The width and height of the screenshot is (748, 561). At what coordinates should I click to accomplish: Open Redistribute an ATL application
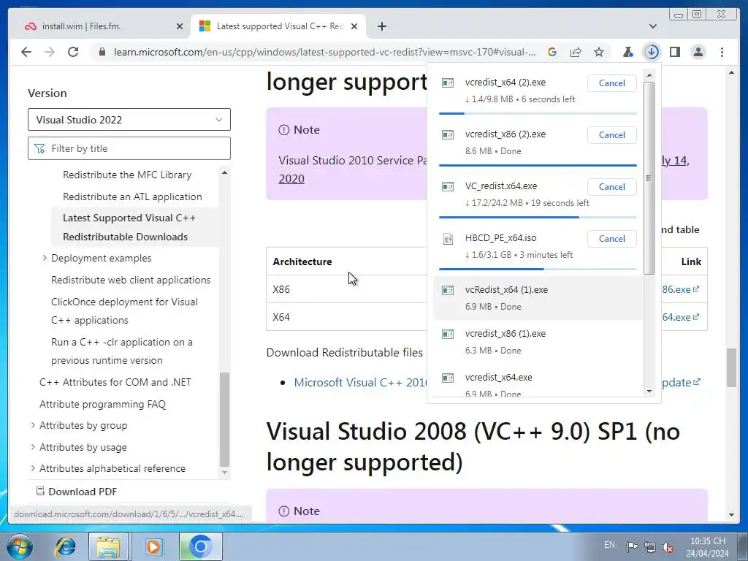coord(132,196)
